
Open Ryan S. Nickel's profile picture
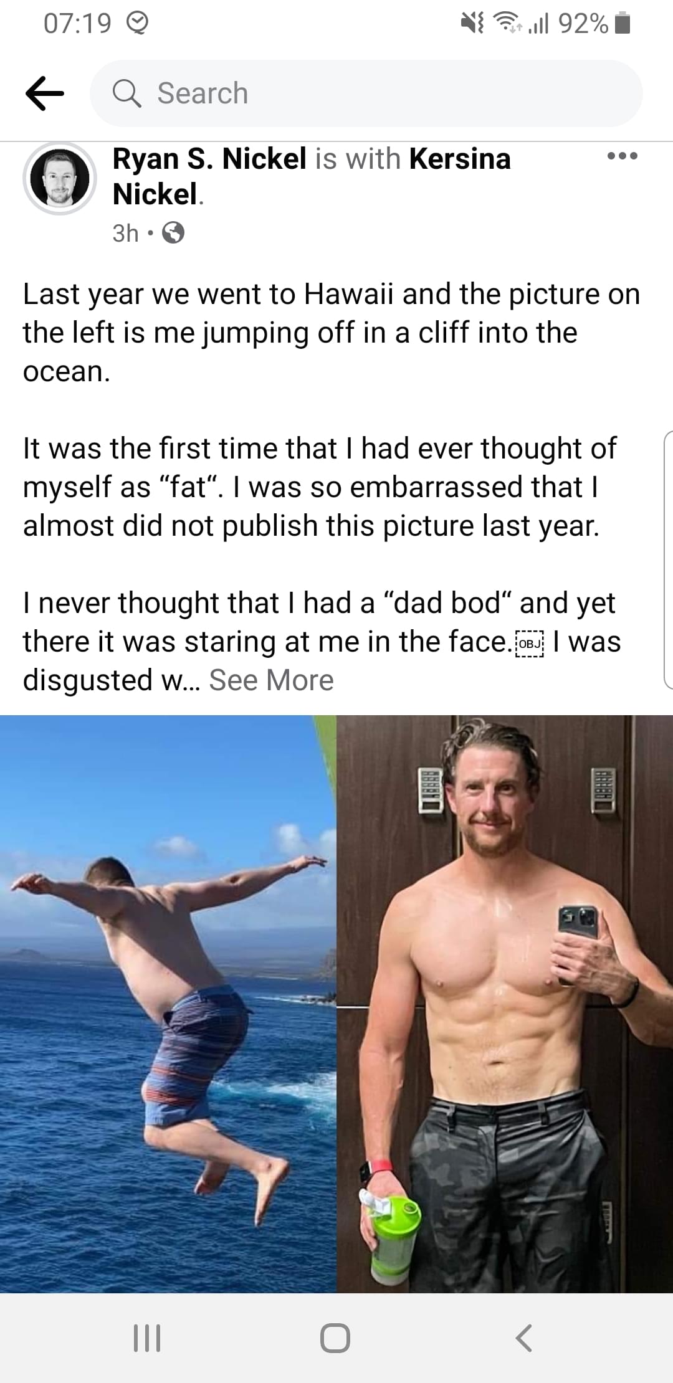60,178
